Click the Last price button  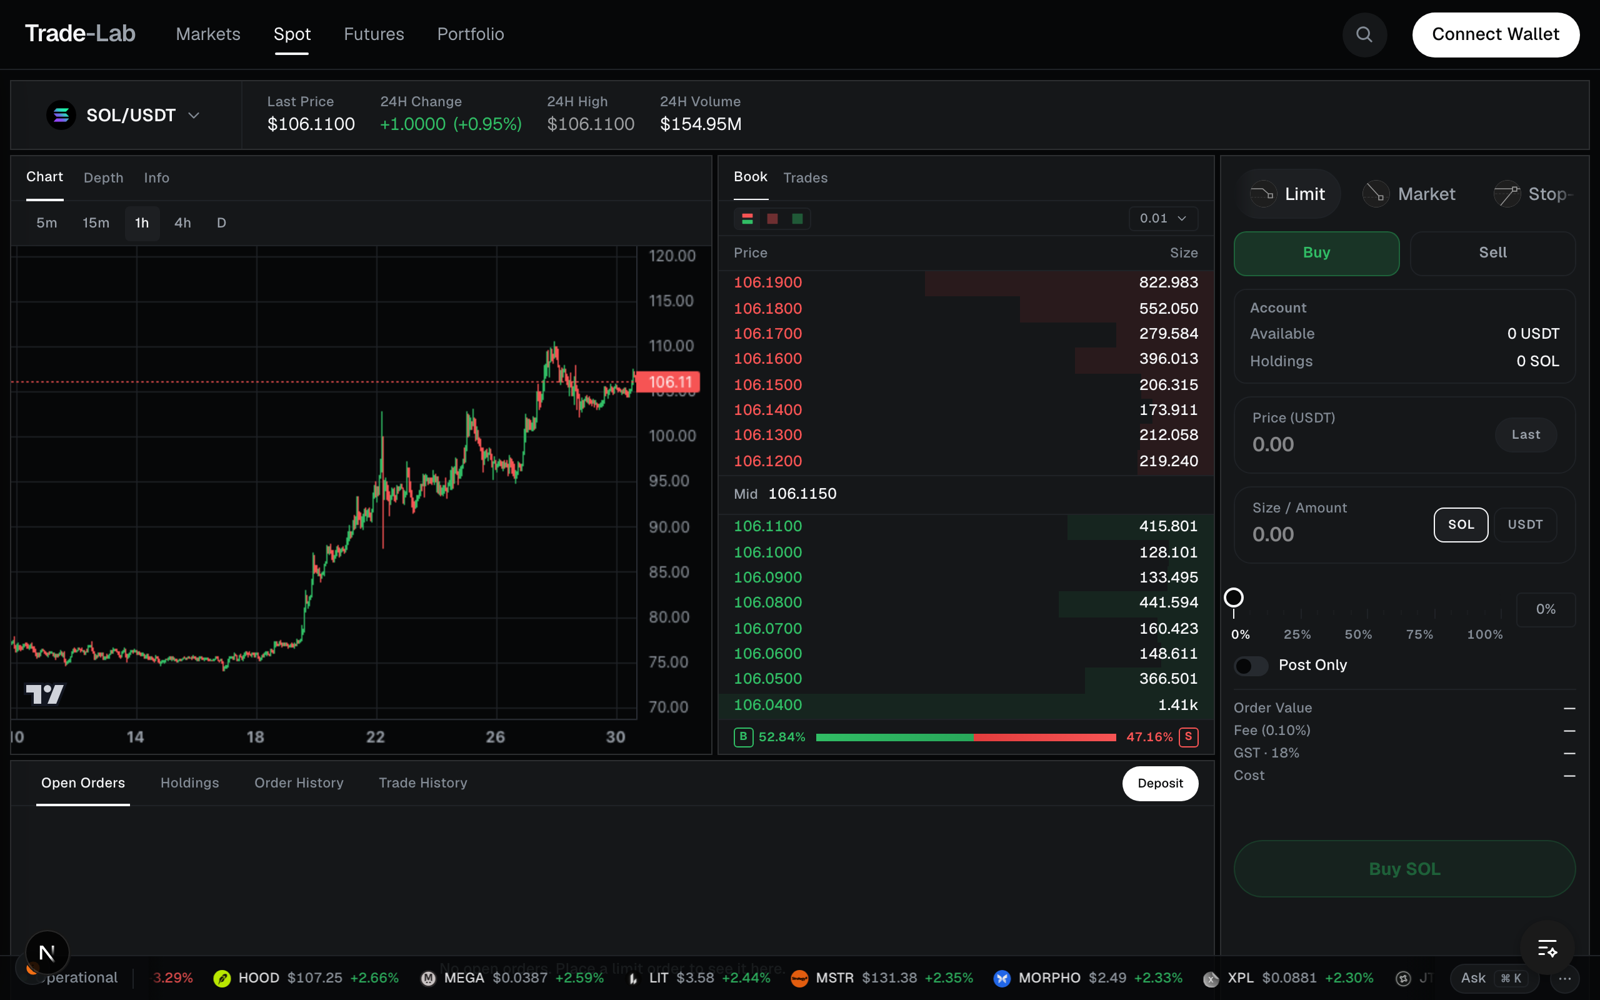click(1525, 434)
